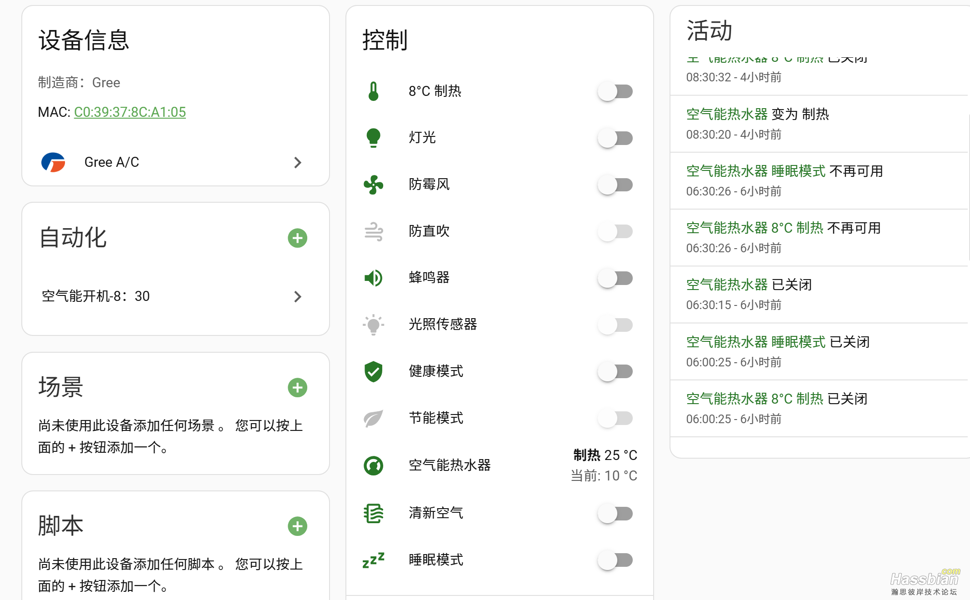Image resolution: width=970 pixels, height=600 pixels.
Task: Click the plus button to add an automation
Action: tap(298, 238)
